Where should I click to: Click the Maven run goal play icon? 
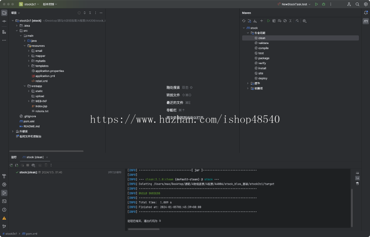(268, 21)
